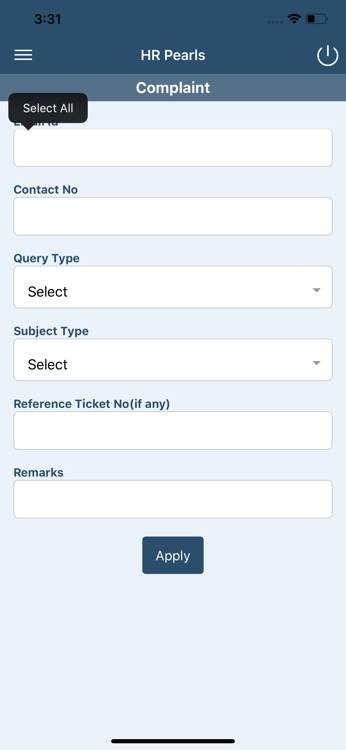The width and height of the screenshot is (346, 750).
Task: Tap the power logout icon
Action: (328, 55)
